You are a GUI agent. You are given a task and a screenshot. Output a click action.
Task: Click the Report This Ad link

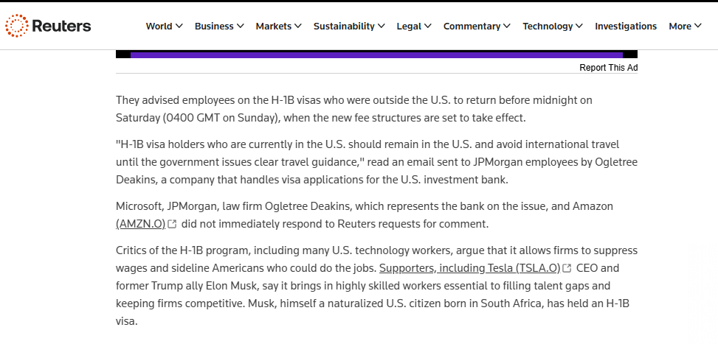[608, 68]
